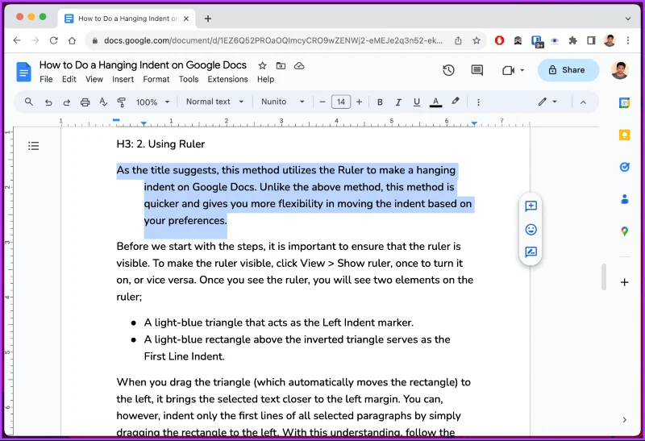The height and width of the screenshot is (441, 645).
Task: Check the cloud document status icon
Action: tap(299, 65)
